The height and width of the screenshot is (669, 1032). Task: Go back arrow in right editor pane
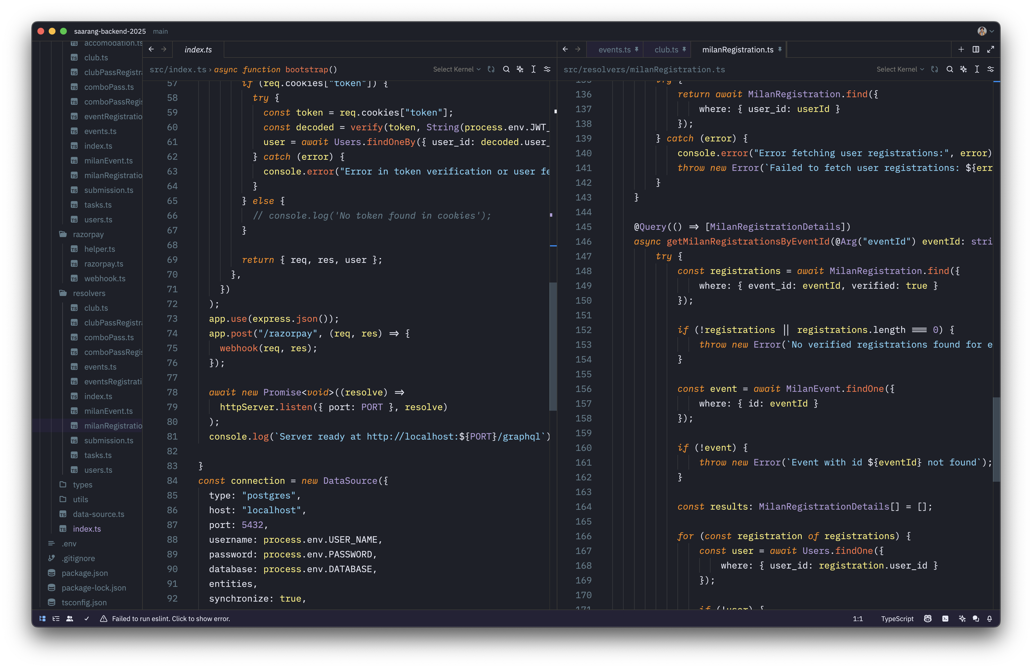[566, 50]
